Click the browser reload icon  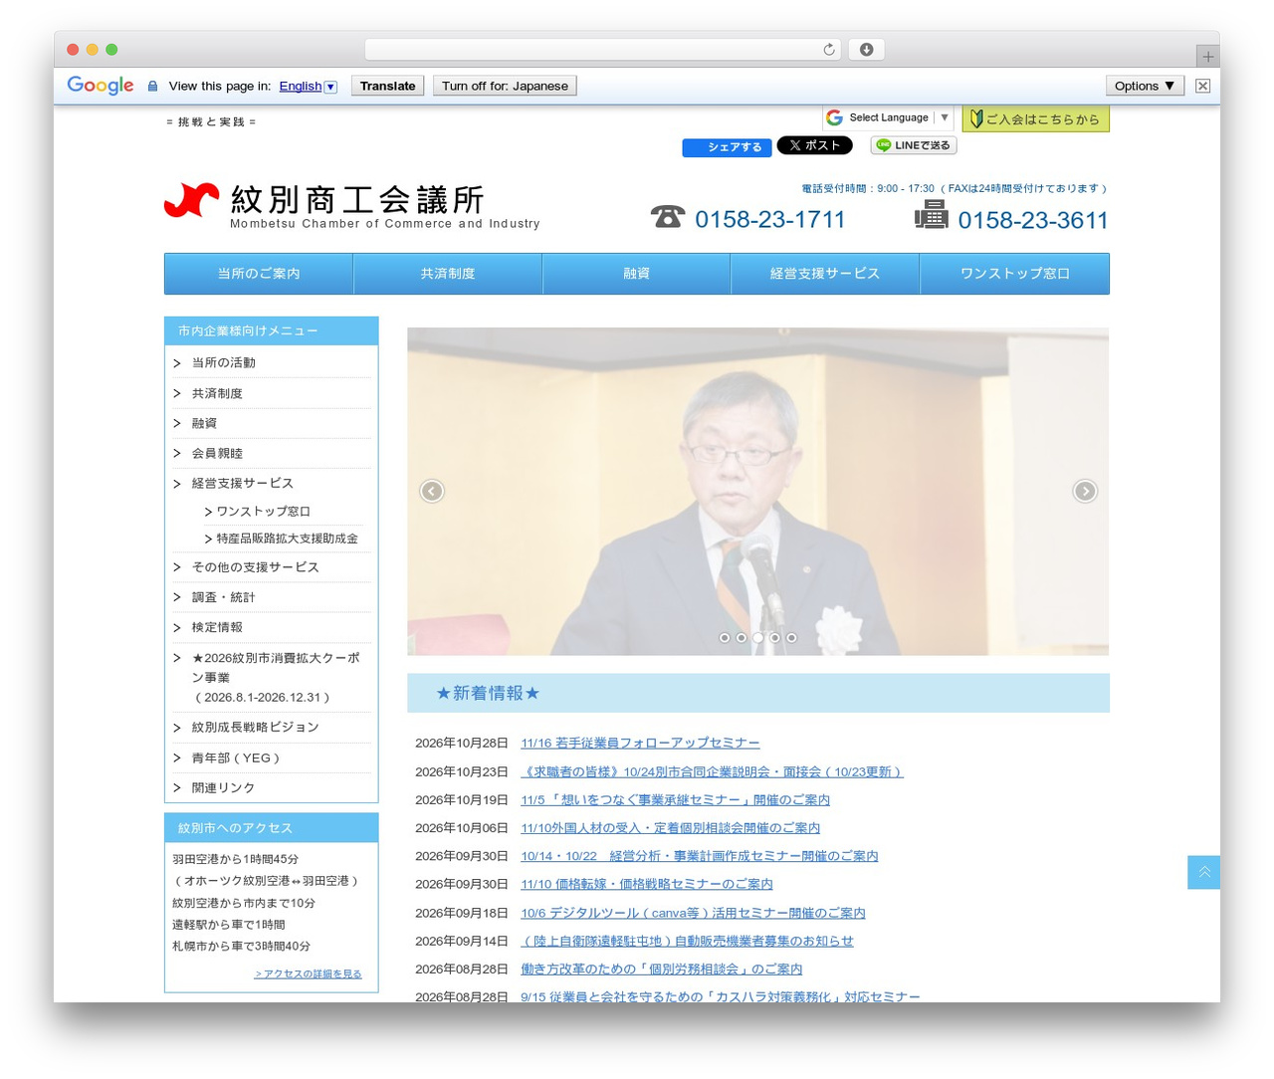click(x=828, y=50)
